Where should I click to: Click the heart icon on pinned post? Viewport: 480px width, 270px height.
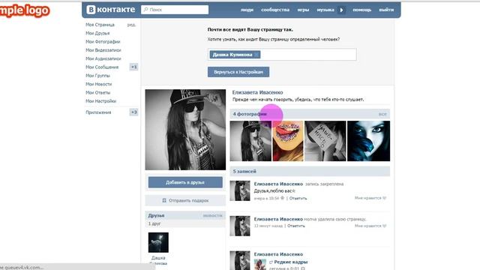click(x=385, y=198)
